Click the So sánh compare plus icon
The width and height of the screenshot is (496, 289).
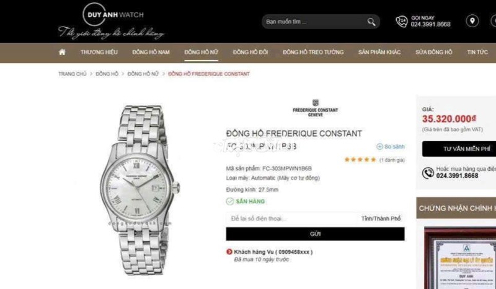(x=379, y=147)
